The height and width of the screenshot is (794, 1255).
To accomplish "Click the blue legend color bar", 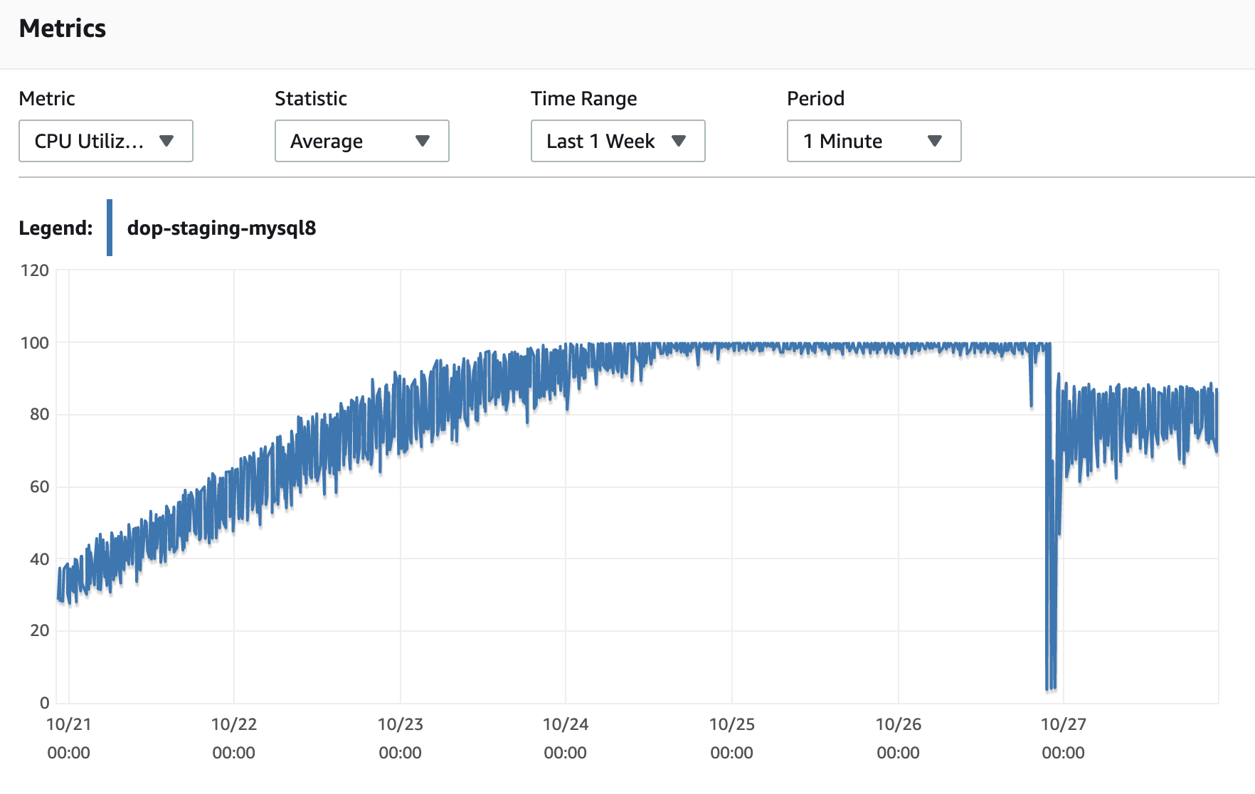I will point(110,228).
